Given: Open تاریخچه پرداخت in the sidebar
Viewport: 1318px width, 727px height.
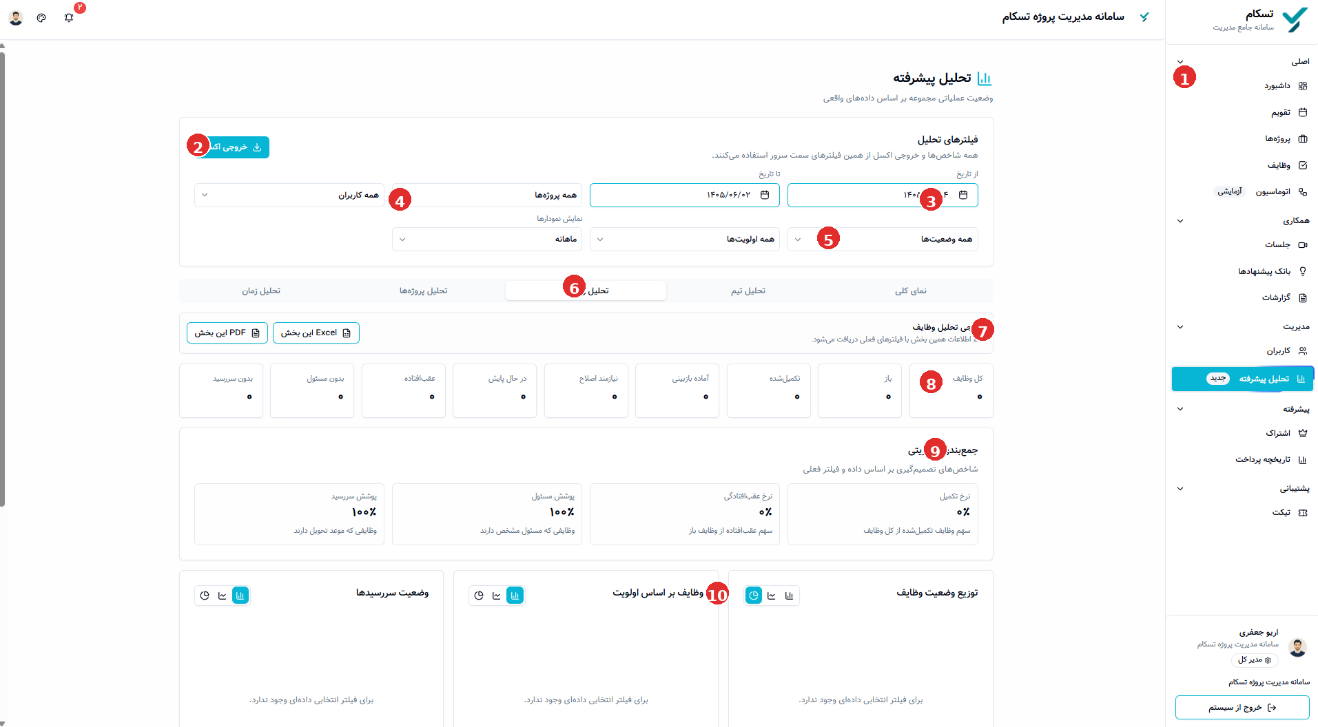Looking at the screenshot, I should 1270,459.
